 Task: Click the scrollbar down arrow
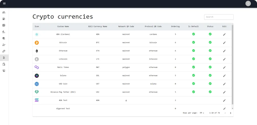pyautogui.click(x=232, y=108)
